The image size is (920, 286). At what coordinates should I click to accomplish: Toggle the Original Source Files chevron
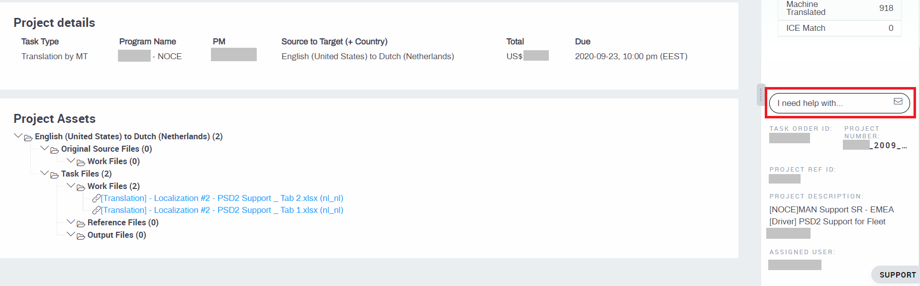(45, 148)
